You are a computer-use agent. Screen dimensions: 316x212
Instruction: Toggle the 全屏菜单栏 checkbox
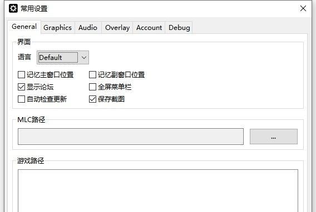pos(92,87)
